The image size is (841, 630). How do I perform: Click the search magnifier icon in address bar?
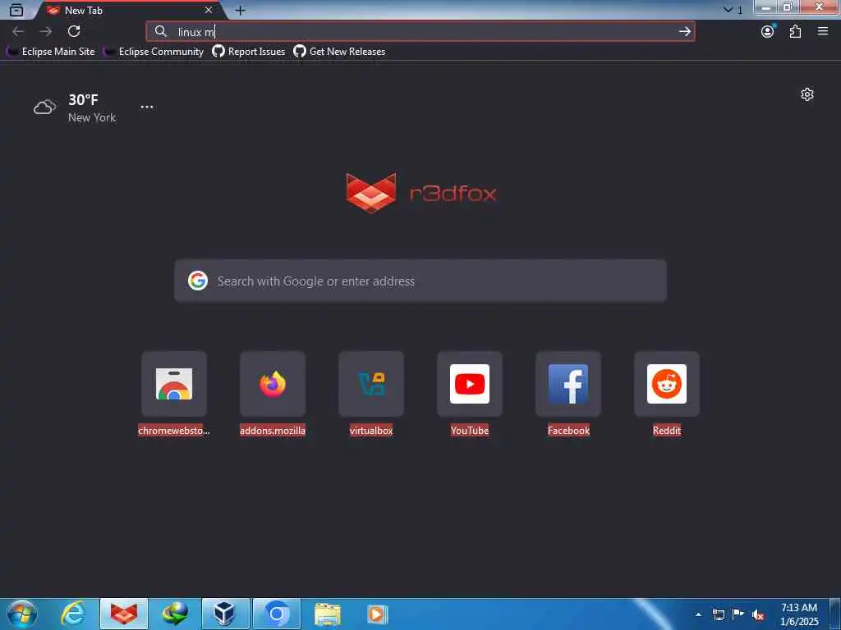tap(160, 32)
